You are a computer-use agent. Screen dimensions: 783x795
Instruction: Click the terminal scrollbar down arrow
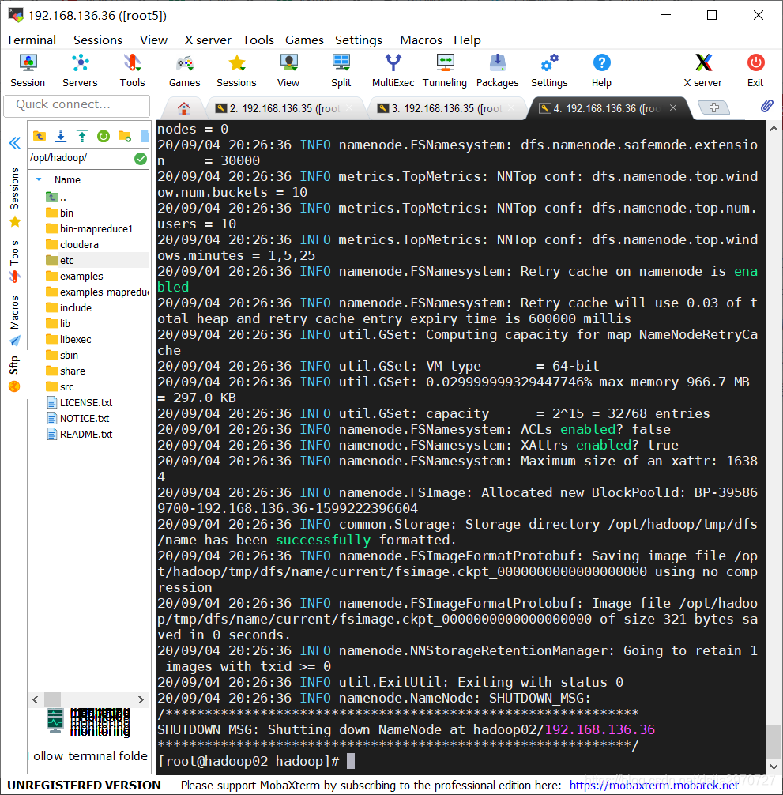tap(774, 767)
